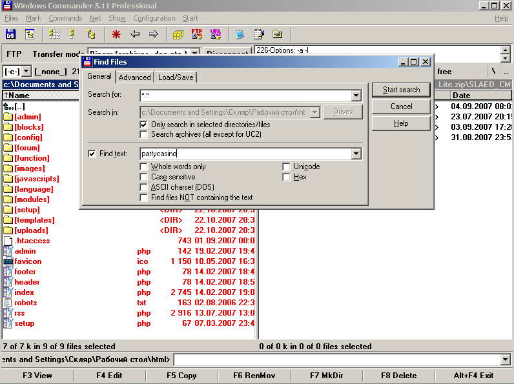Open the Configuration menu
Screen dimensions: 514x384
click(154, 18)
